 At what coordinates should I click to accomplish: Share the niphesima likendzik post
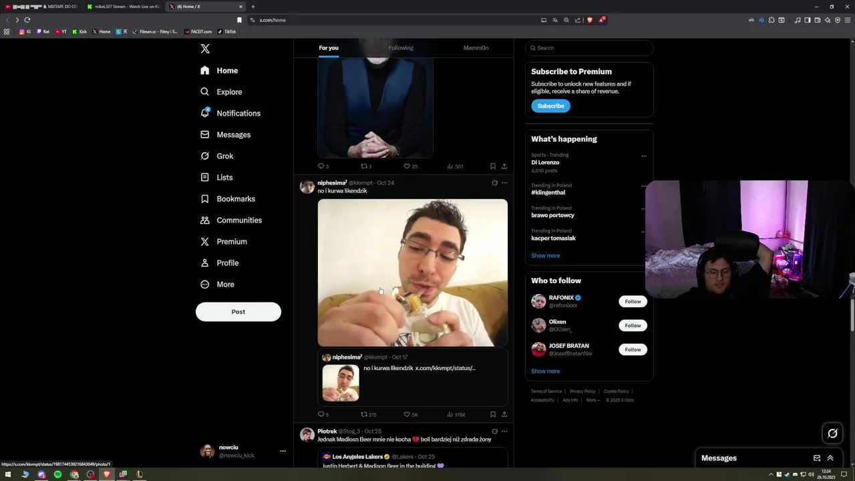(x=504, y=414)
